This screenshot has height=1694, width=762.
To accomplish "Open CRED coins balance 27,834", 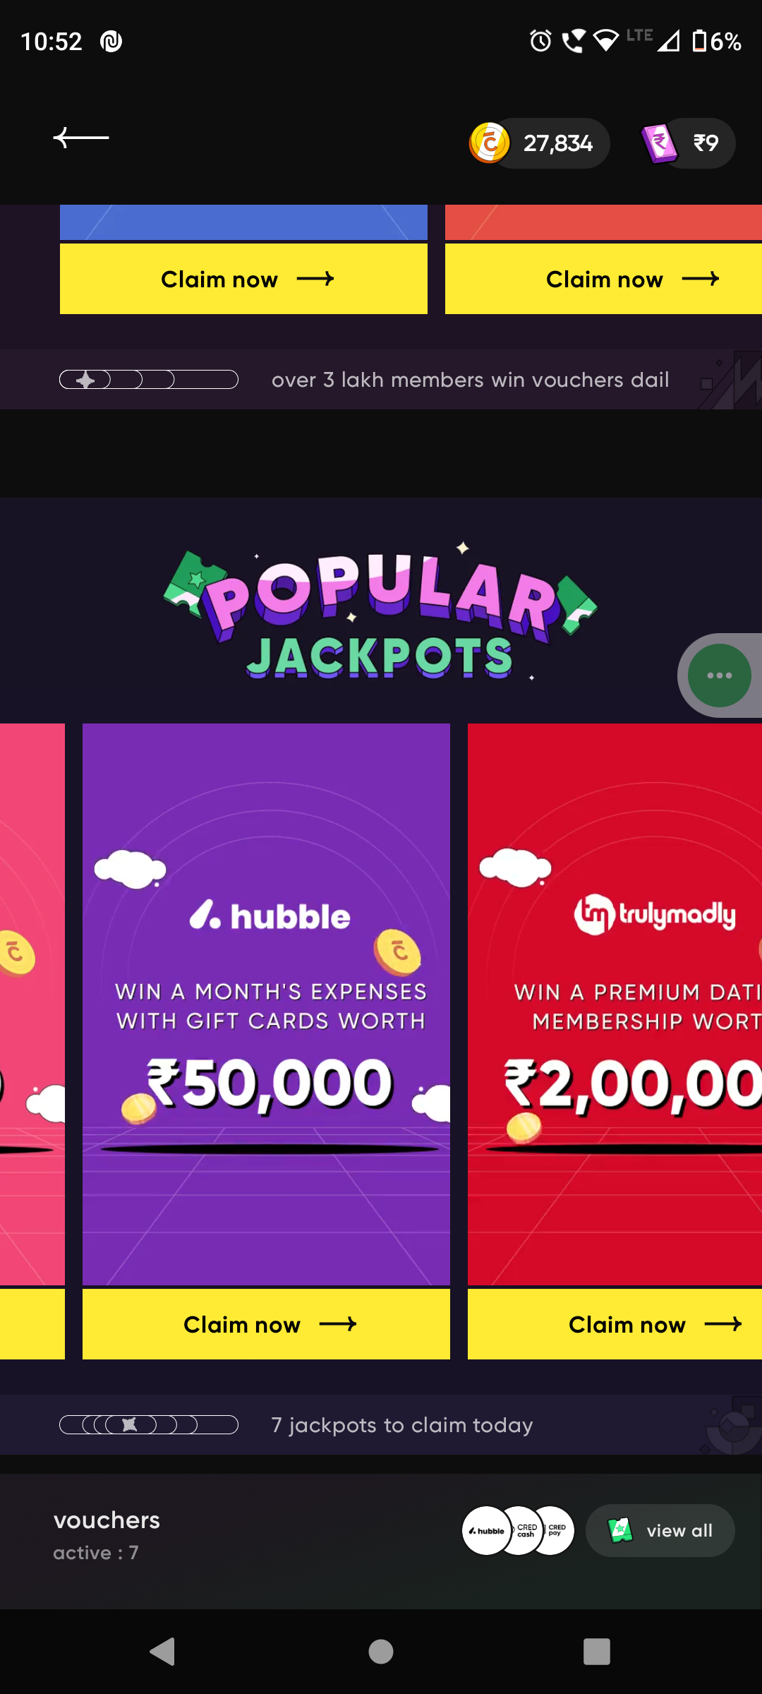I will [539, 143].
